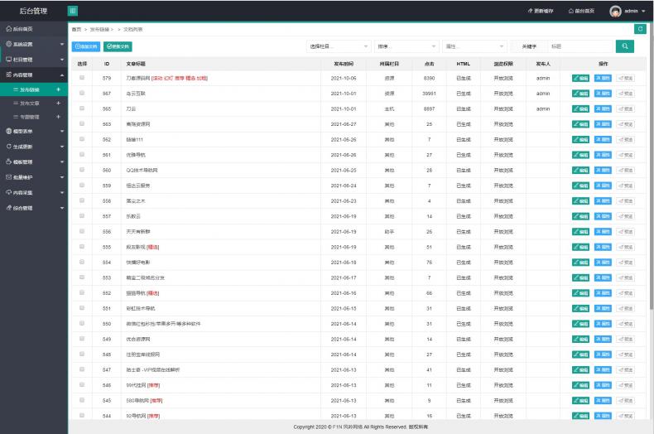Tick the checkbox for row ID 567
The image size is (654, 434).
coord(82,93)
